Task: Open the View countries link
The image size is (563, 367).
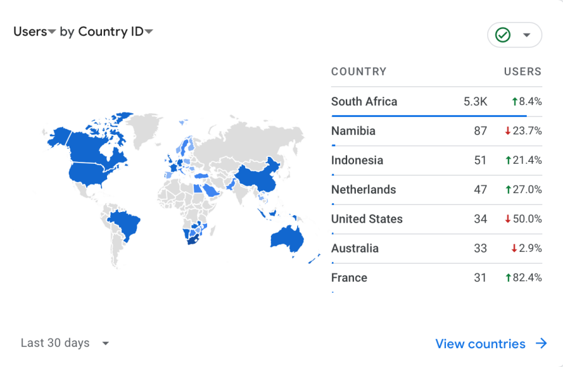Action: coord(480,344)
